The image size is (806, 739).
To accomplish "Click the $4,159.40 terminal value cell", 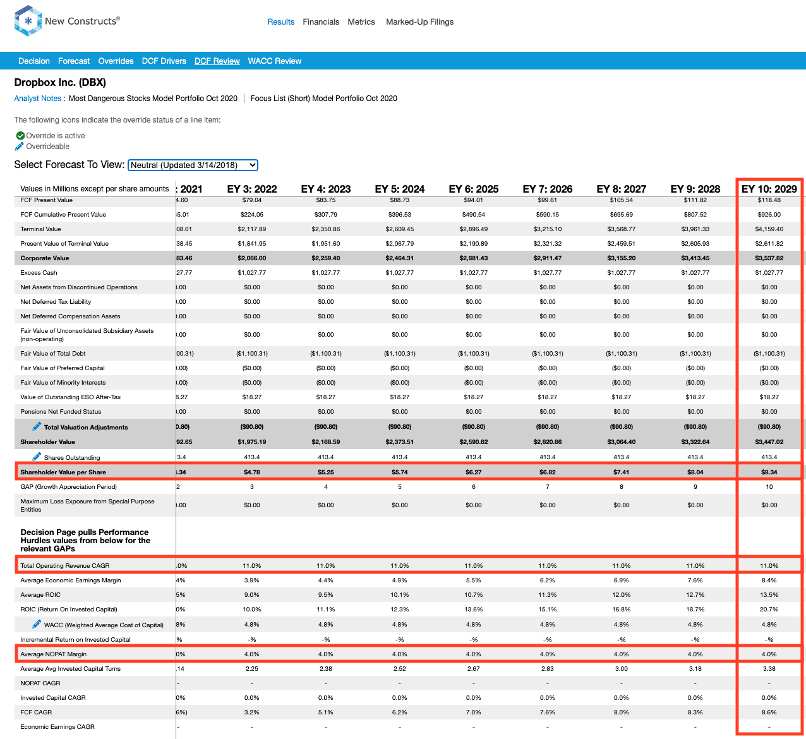I will 769,229.
